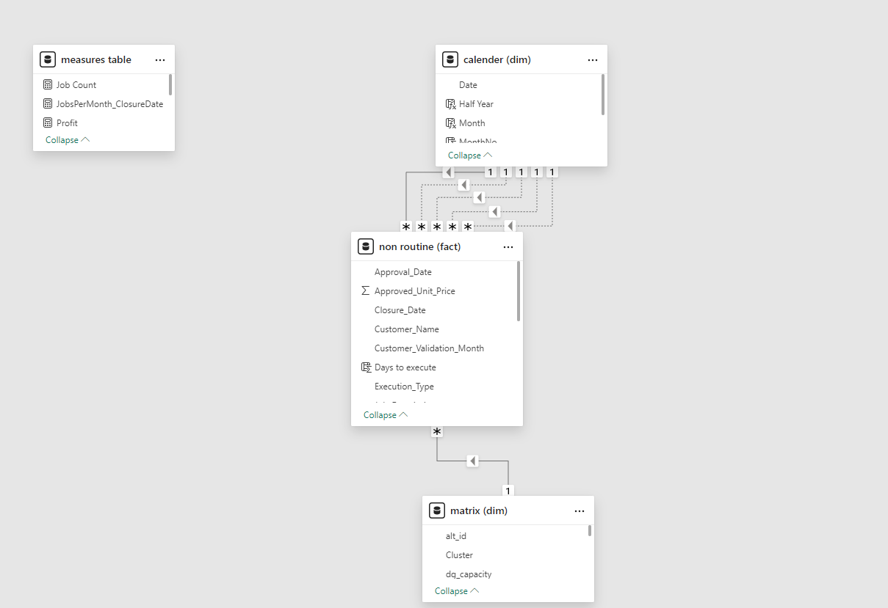Viewport: 888px width, 608px height.
Task: Select the Cluster field in matrix table
Action: (459, 555)
